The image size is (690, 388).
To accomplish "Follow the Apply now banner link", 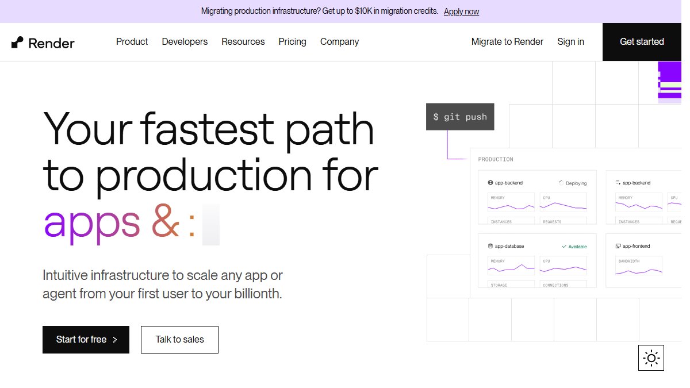I will 461,11.
